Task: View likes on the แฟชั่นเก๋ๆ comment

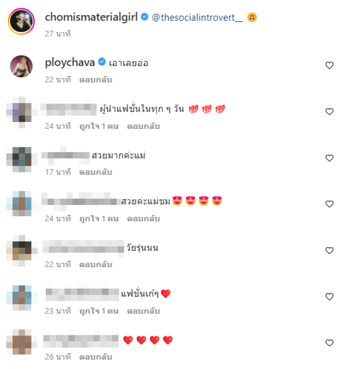Action: tap(99, 311)
